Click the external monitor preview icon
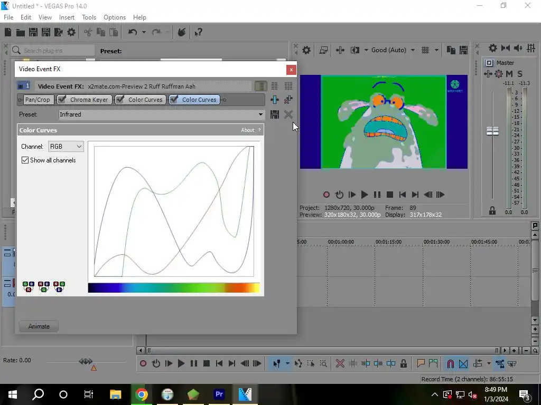Screen dimensions: 541x405 [x=323, y=50]
